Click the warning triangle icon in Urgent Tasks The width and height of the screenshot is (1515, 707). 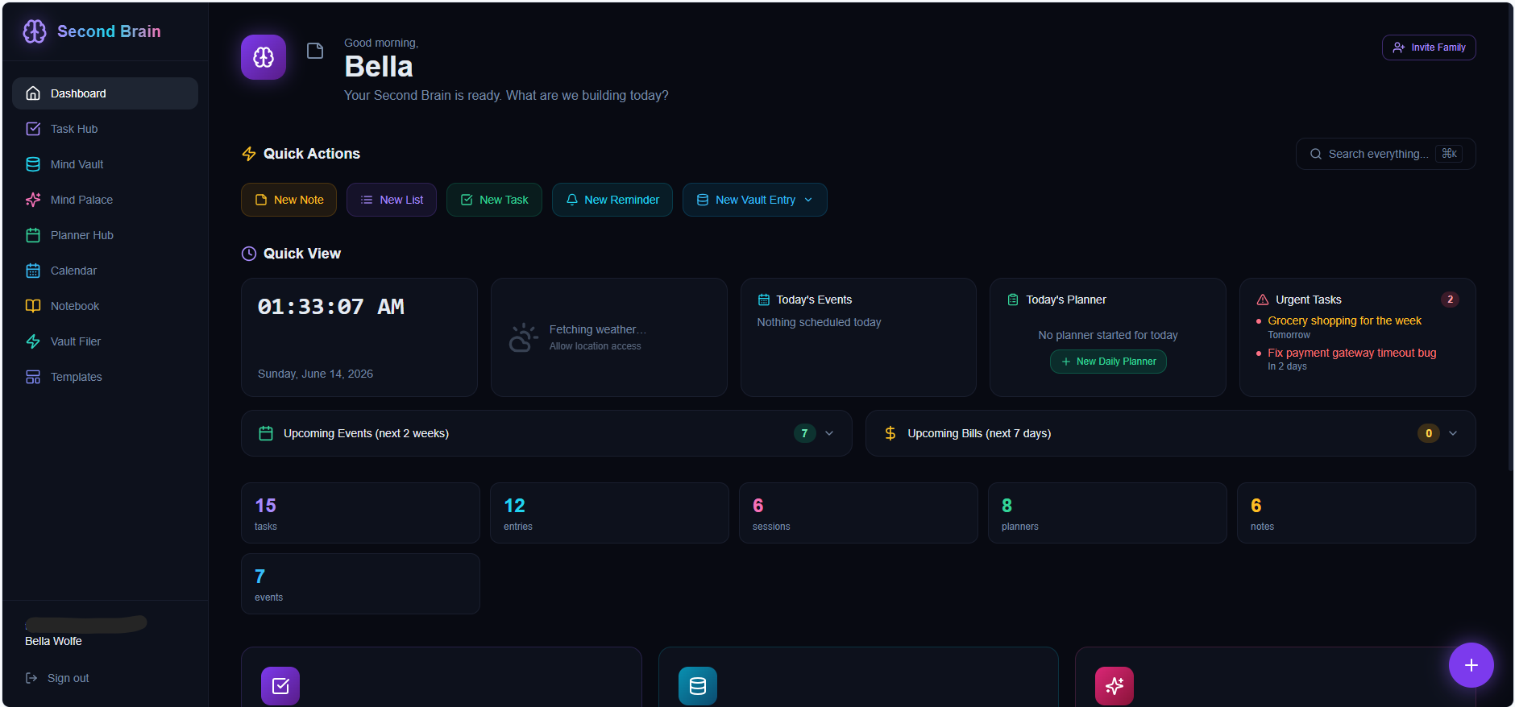1263,300
